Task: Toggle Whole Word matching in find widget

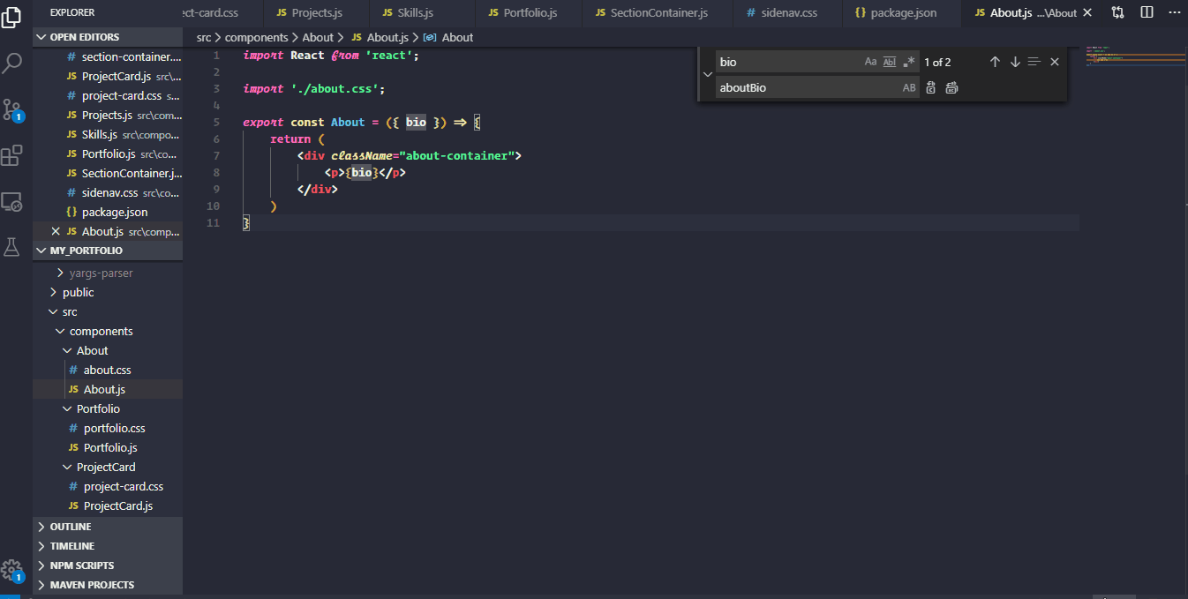Action: pos(889,62)
